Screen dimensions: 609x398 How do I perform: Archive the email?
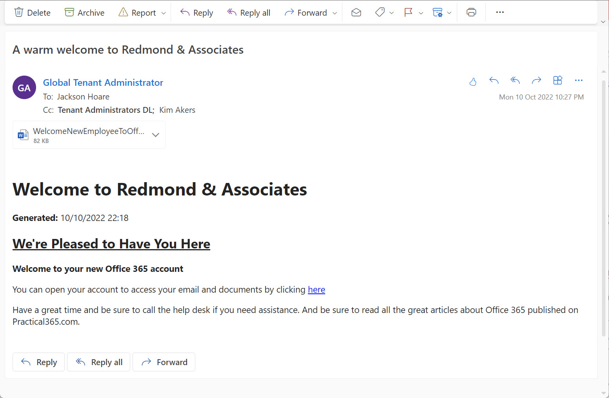[84, 12]
